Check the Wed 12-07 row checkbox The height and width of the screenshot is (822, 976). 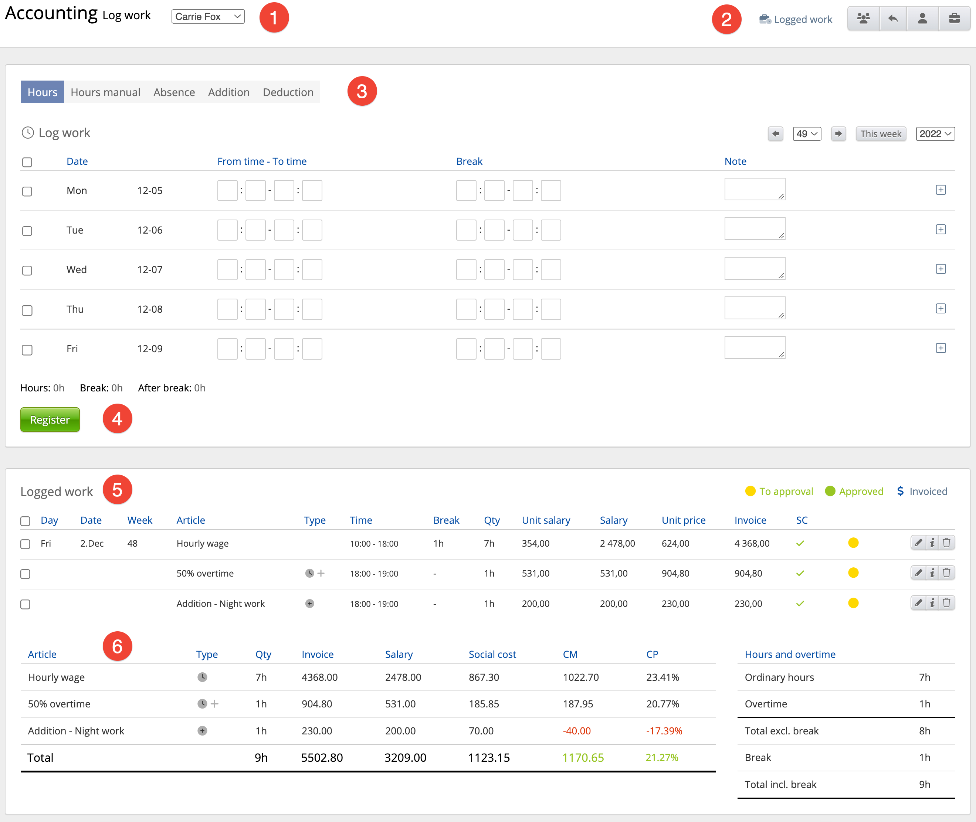tap(27, 270)
